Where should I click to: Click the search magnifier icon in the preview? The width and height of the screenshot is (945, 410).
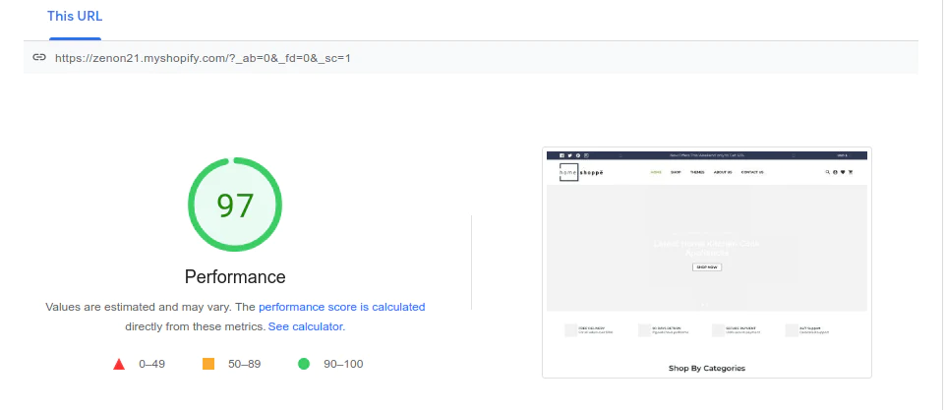pos(827,172)
